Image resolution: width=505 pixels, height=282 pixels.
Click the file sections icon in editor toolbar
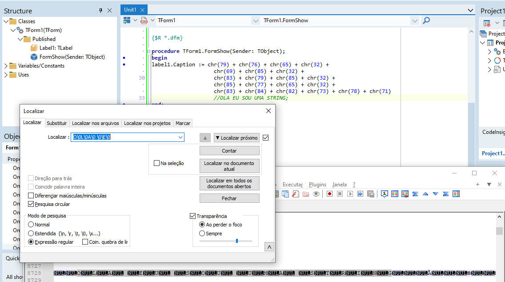144,20
